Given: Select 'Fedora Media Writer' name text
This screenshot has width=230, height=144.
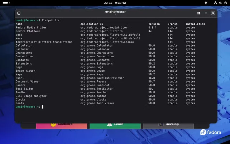Looking at the screenshot, I should pyautogui.click(x=31, y=27).
